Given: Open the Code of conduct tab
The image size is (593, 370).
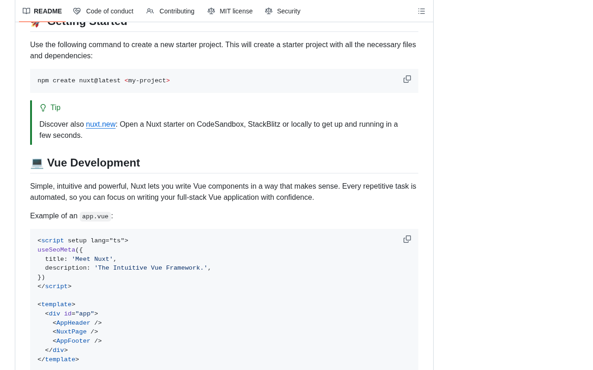Looking at the screenshot, I should click(103, 11).
